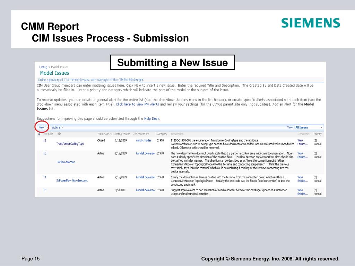Open the TieFlow direction issue
This screenshot has height=266, width=355.
66,162
